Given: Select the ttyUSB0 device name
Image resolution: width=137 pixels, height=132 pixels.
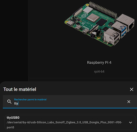Looking at the screenshot, I should [13, 118].
